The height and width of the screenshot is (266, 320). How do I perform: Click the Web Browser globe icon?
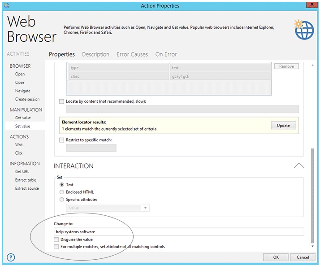coord(304,30)
